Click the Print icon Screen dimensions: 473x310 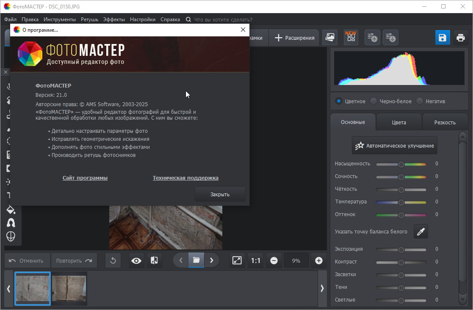[460, 38]
